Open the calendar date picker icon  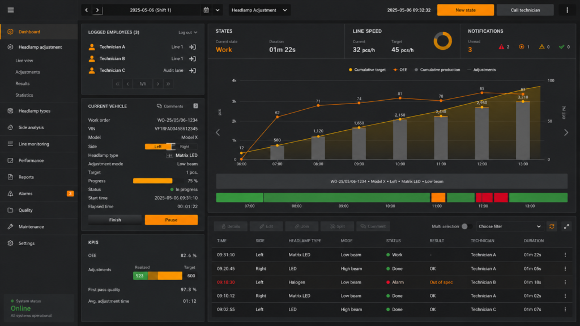coord(206,10)
